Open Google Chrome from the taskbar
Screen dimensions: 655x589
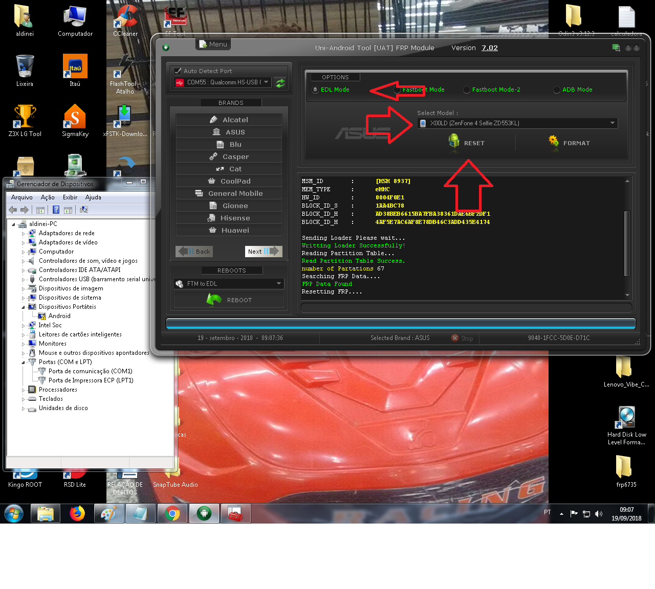(172, 513)
